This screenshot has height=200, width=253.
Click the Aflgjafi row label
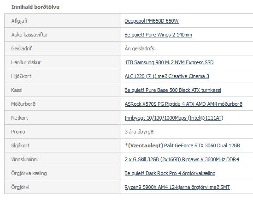point(19,21)
